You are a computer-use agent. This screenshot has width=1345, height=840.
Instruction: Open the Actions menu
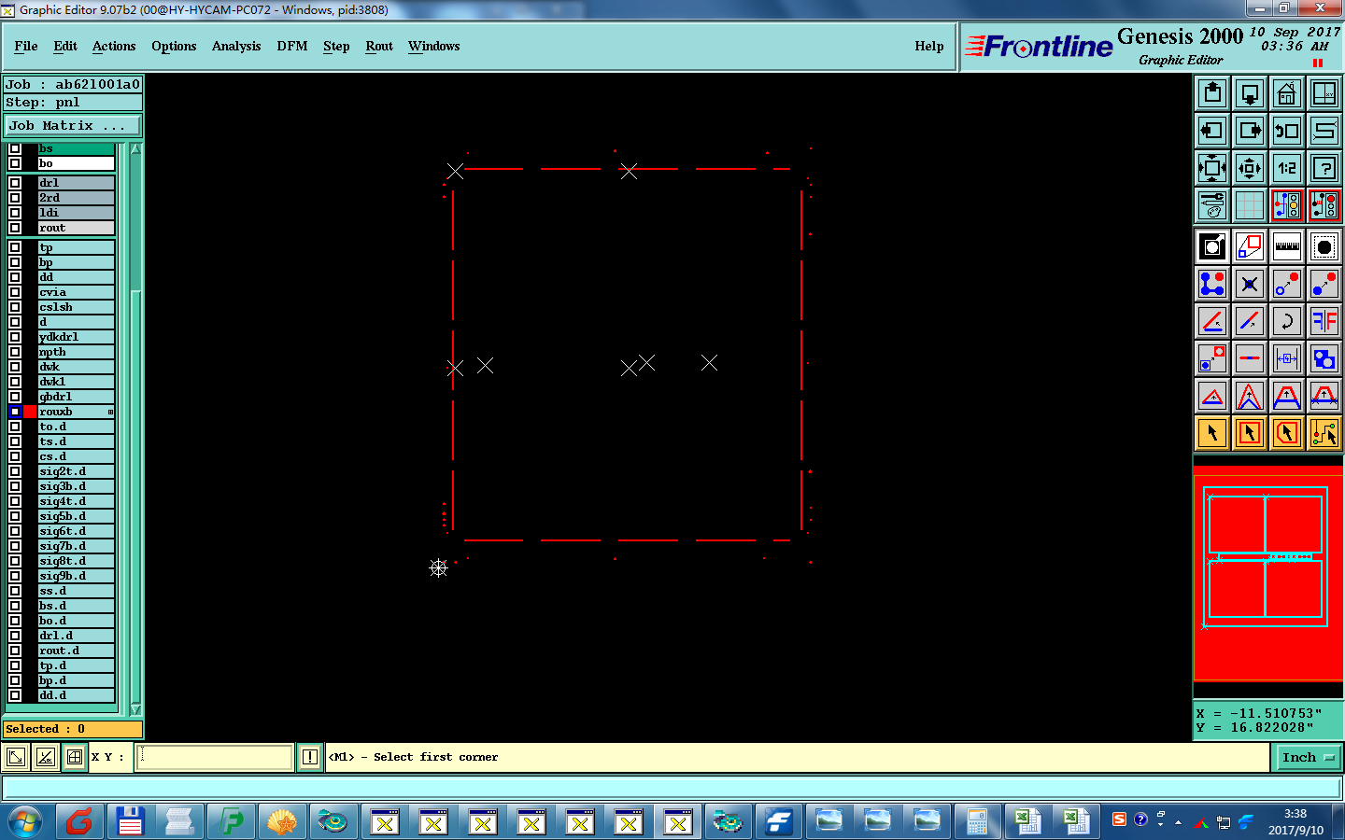click(x=114, y=46)
